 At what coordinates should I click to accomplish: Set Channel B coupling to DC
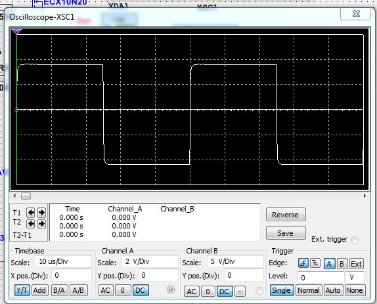225,292
